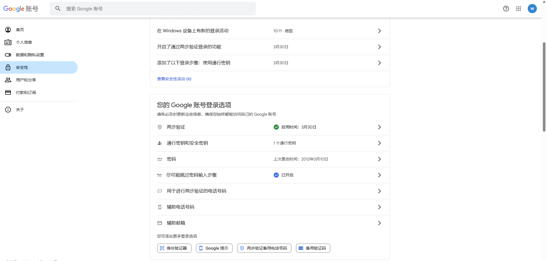Expand the 辅助电话号码 row chevron

(379, 207)
